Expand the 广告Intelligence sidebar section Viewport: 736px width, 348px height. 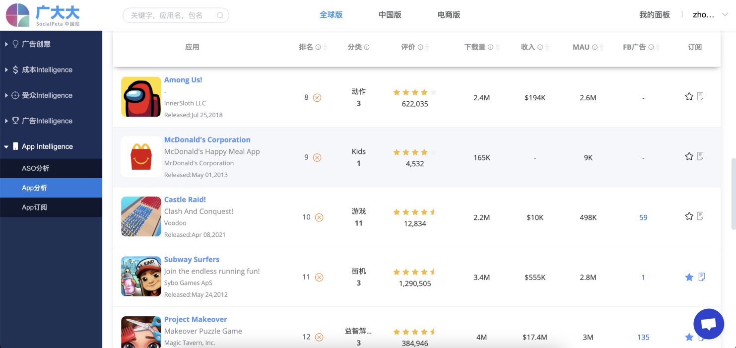tap(51, 121)
